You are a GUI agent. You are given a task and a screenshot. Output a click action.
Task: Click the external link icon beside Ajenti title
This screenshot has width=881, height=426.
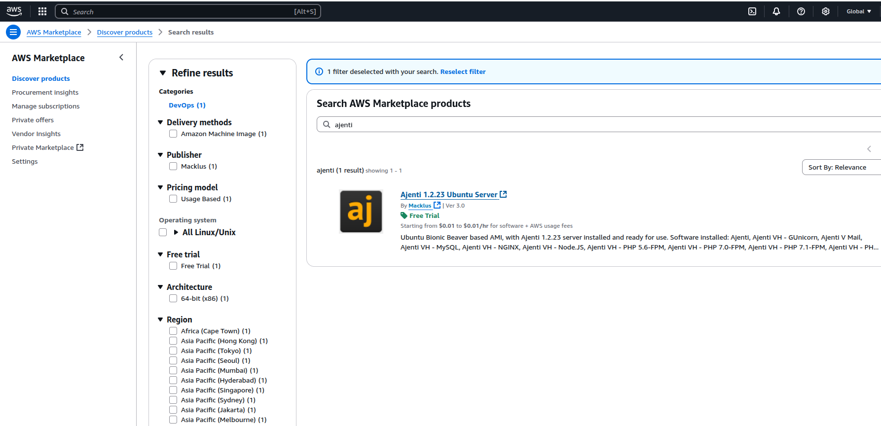coord(503,194)
